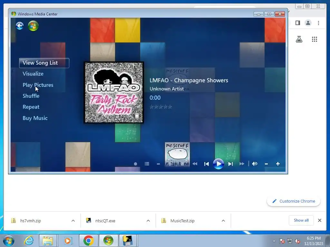Screen dimensions: 330x247
Task: Open Windows Explorer folder in taskbar
Action: click(x=48, y=241)
